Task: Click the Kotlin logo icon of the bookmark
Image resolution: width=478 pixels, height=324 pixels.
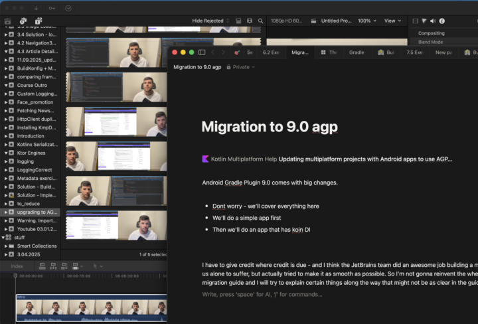Action: point(205,159)
